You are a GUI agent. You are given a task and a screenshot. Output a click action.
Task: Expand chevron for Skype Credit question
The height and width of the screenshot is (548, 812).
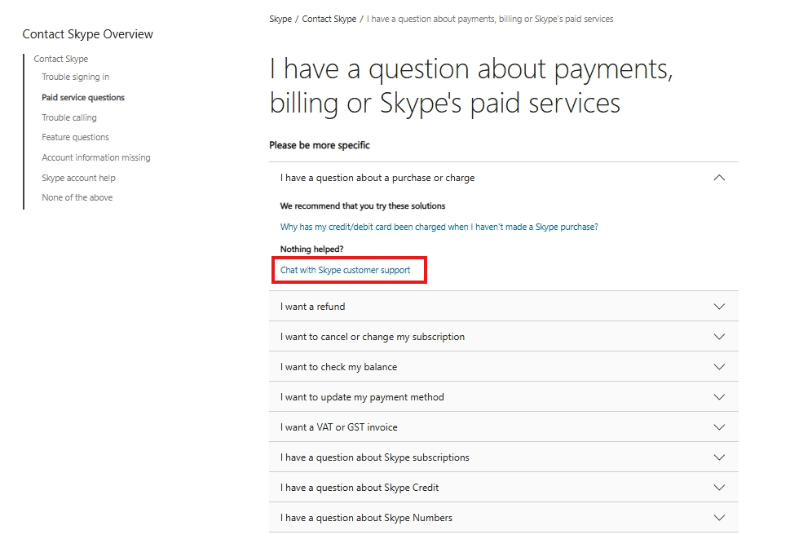pyautogui.click(x=719, y=488)
